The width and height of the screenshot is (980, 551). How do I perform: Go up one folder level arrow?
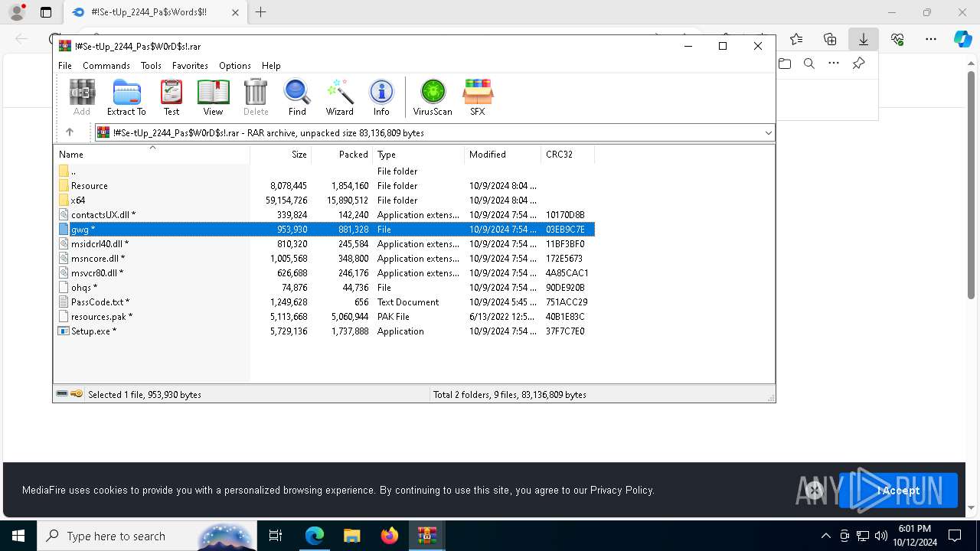coord(70,132)
